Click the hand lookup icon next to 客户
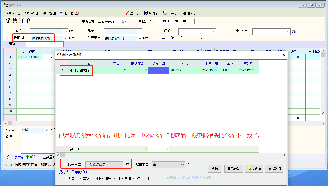 click(71, 32)
